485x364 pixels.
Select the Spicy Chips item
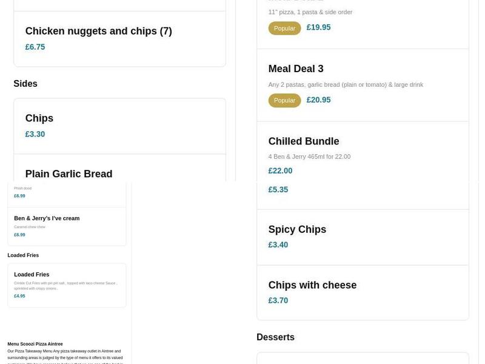[x=297, y=229]
